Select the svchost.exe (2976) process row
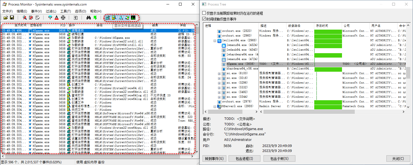Viewport: 413px width, 165px height. (x=305, y=102)
